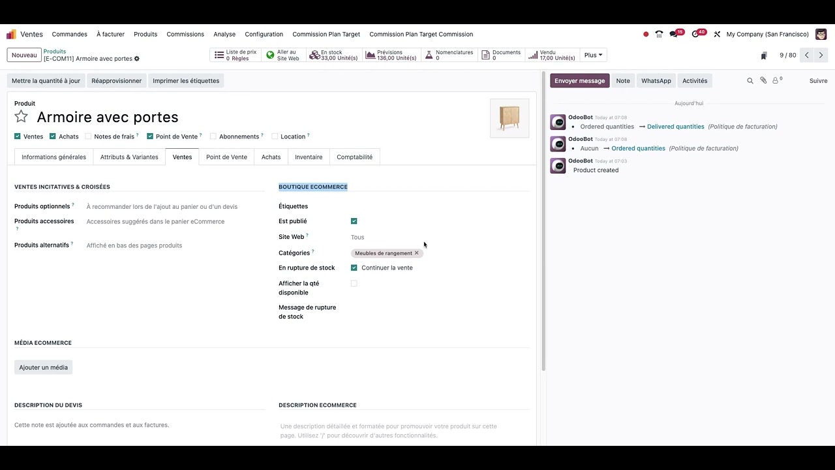Screen dimensions: 835x470
Task: Enable the Abonnements checkbox
Action: (x=213, y=136)
